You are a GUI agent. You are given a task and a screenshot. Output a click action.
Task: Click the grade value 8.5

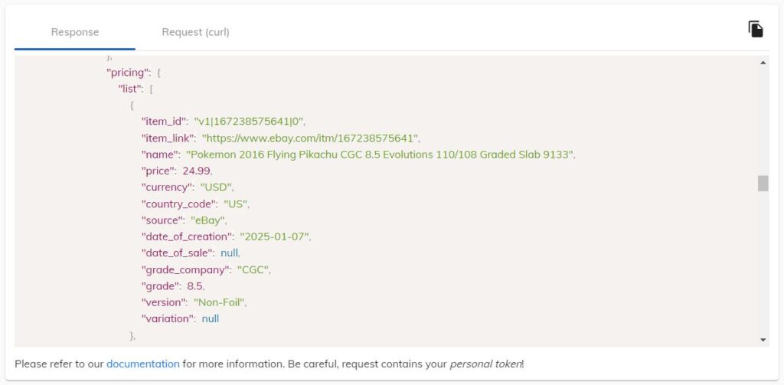pyautogui.click(x=195, y=286)
